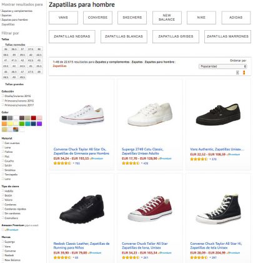Click the star rating under Superga 2749
253x263 pixels.
tap(131, 163)
